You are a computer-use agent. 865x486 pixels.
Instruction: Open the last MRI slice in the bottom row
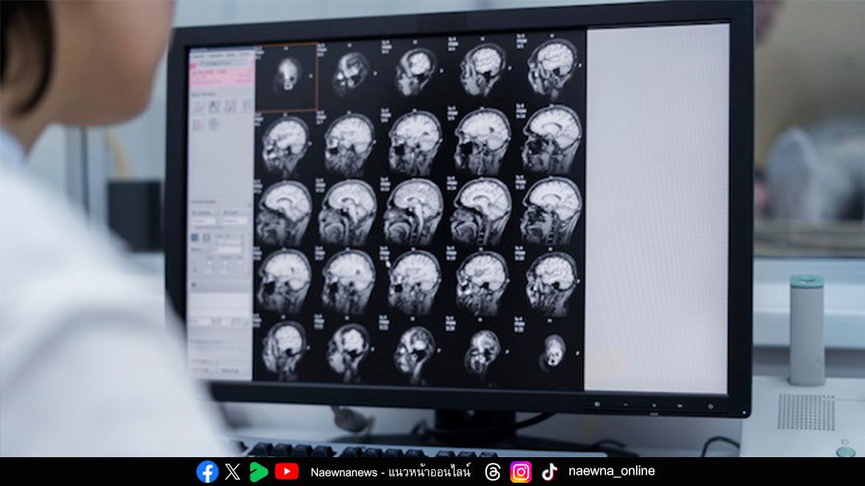[553, 351]
